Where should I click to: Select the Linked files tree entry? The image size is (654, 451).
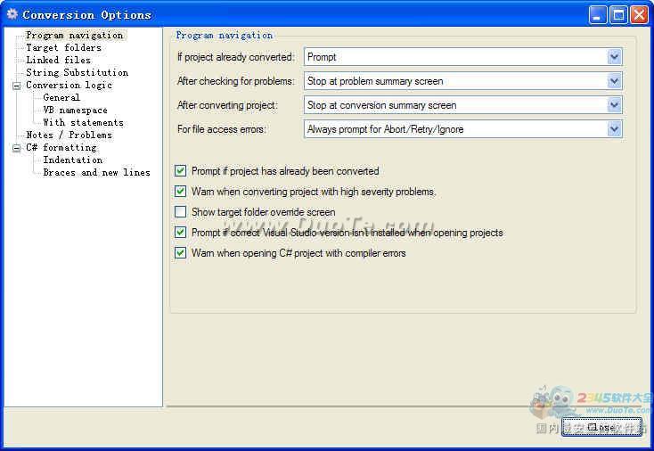59,61
